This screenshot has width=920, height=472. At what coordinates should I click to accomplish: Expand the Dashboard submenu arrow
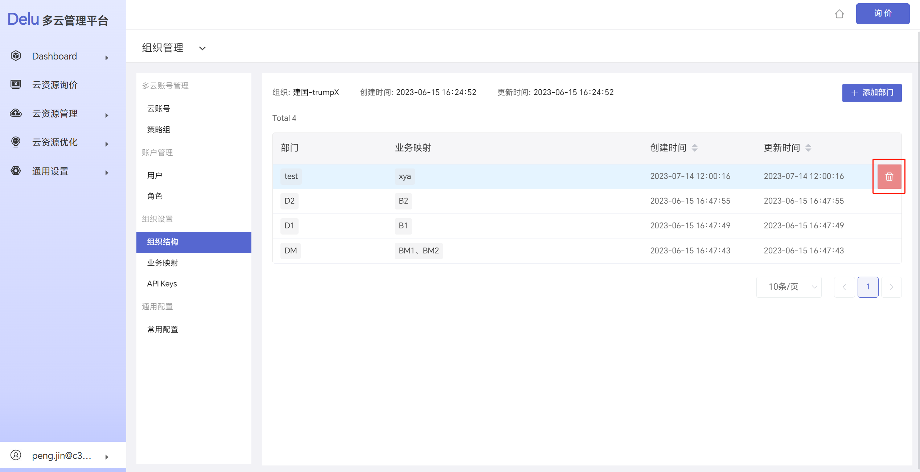tap(107, 58)
